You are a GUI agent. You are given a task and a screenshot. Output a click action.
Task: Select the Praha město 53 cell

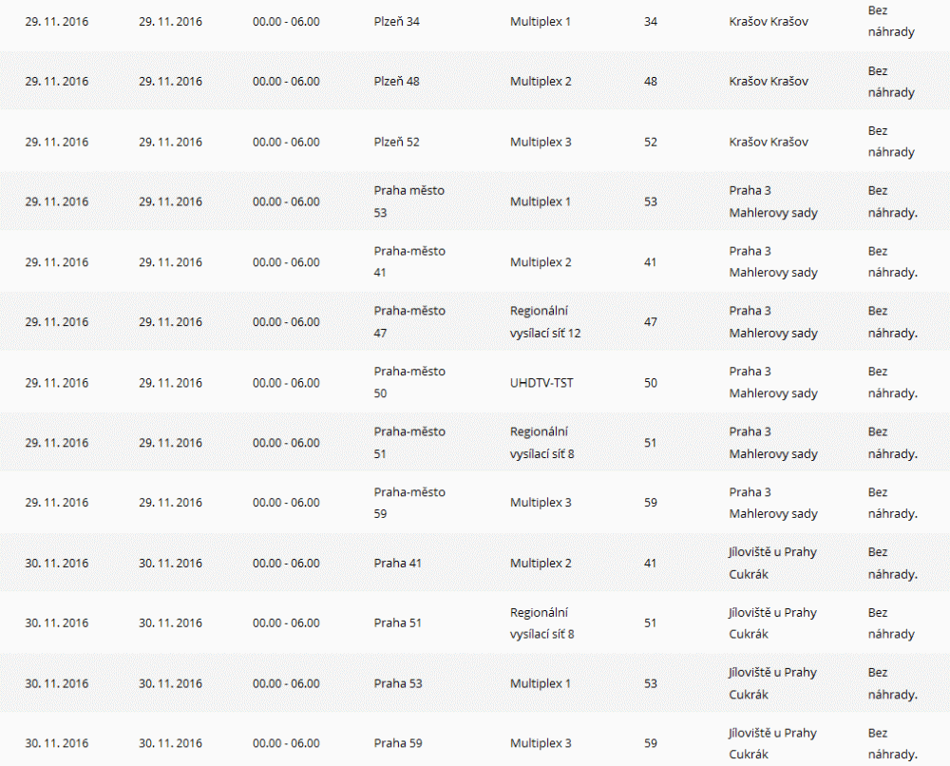click(408, 201)
